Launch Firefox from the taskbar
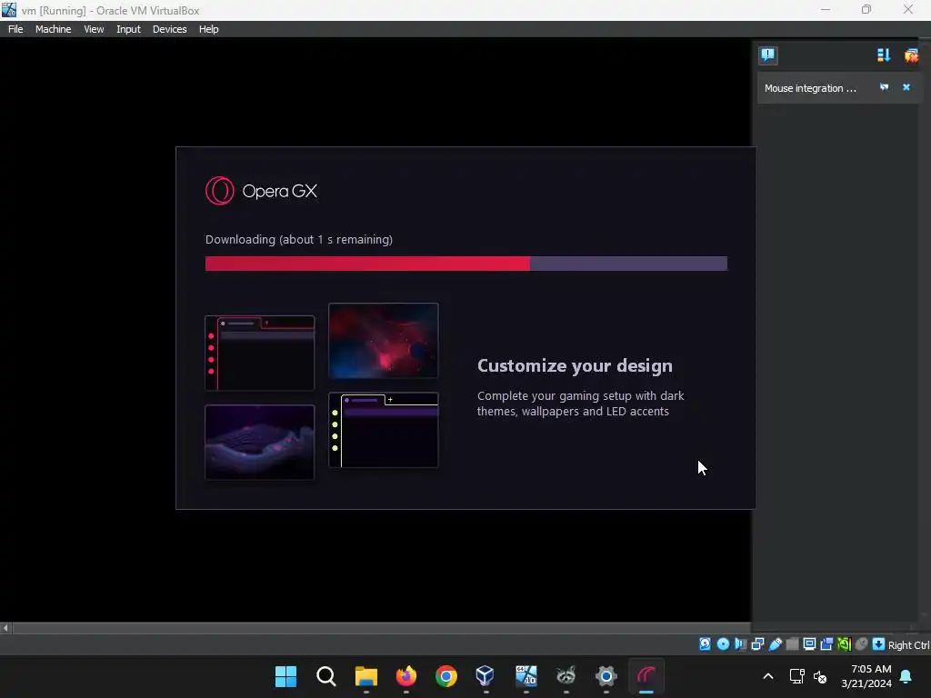 pos(406,676)
